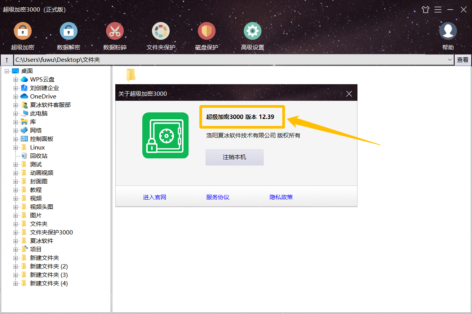The image size is (472, 314).
Task: Expand the 新建文件夹 (4) node
Action: 16,283
